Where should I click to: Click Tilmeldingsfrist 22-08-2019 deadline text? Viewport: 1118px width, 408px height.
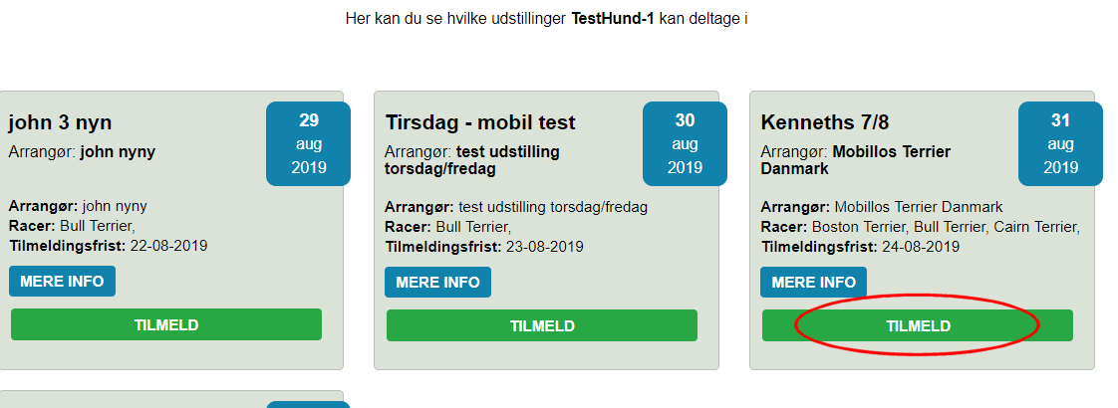point(109,247)
